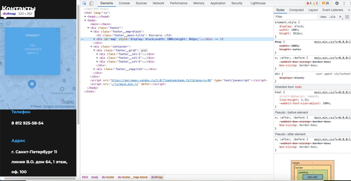Collapse the footer__grid node
Screen dimensions: 351x181
[x=94, y=50]
